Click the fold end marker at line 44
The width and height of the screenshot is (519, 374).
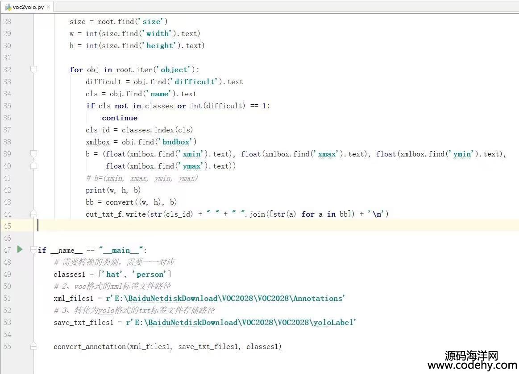pos(33,214)
